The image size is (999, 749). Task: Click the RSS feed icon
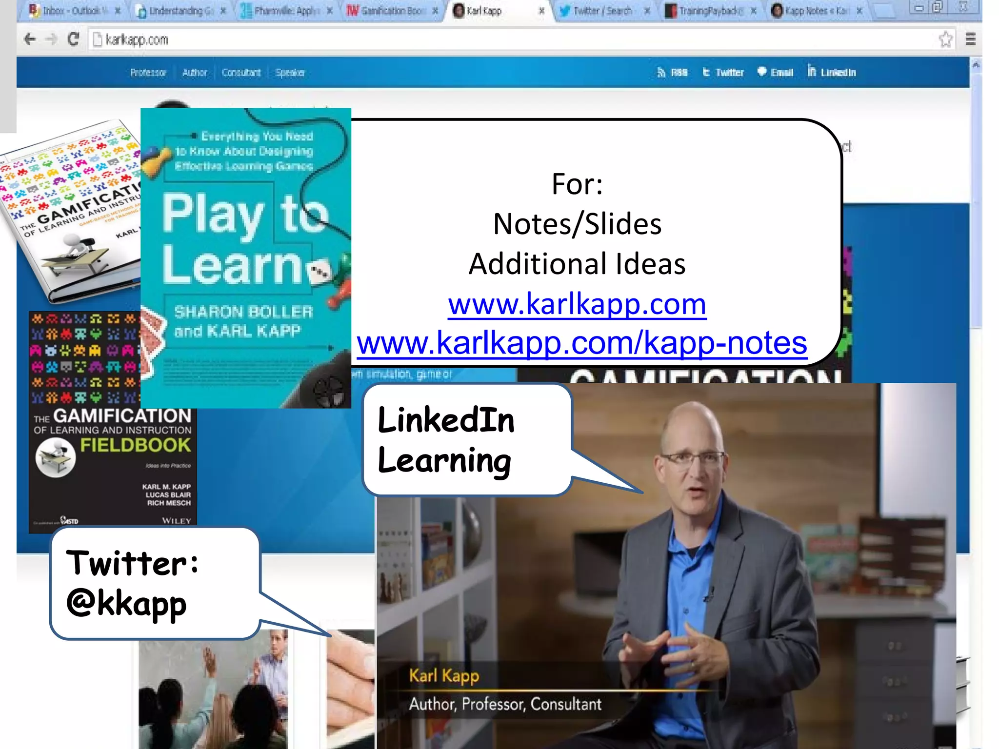[661, 73]
